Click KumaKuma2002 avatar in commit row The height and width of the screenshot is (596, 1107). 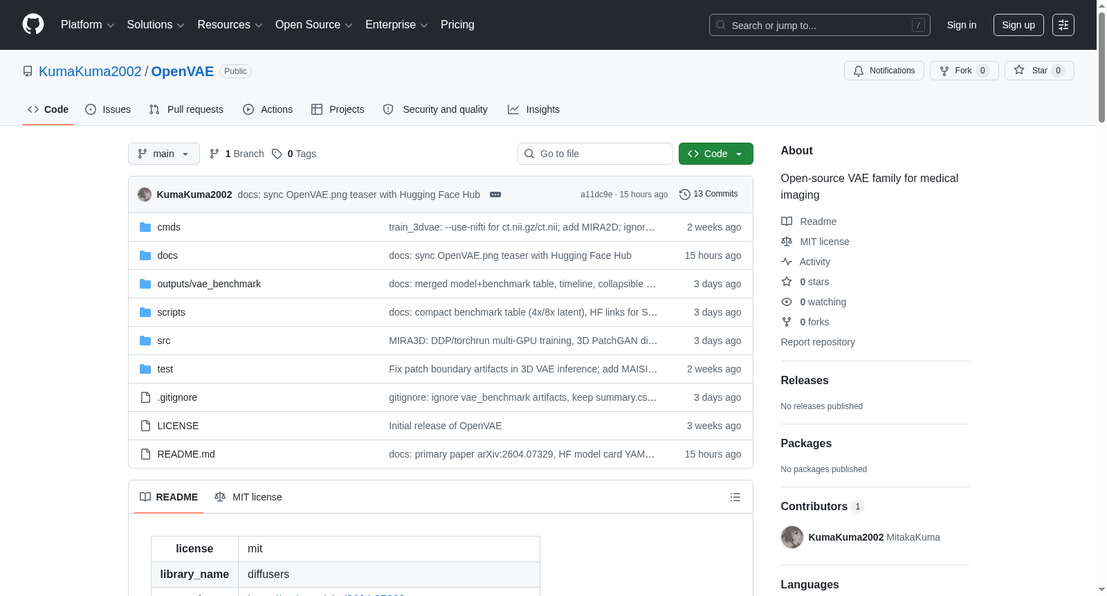[x=145, y=195]
